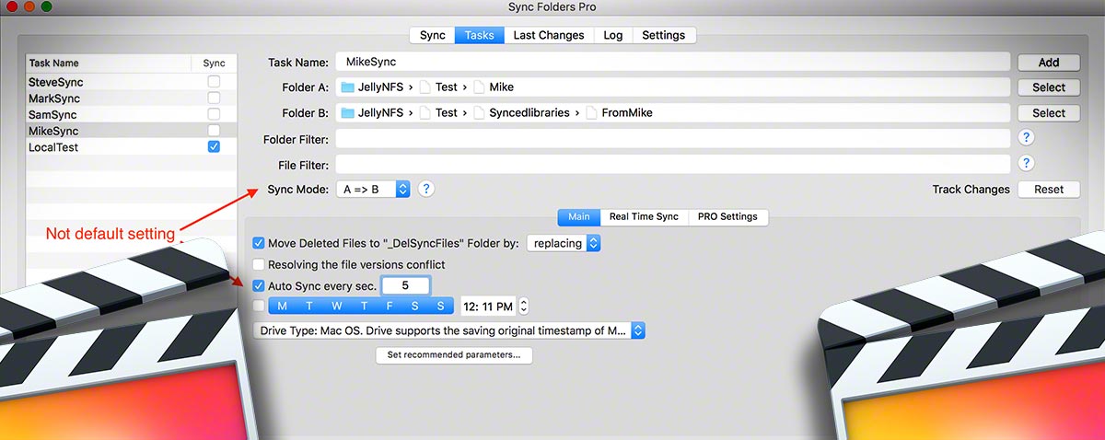Click Test in Folder A path
Screen dimensions: 1105x440
click(x=447, y=87)
